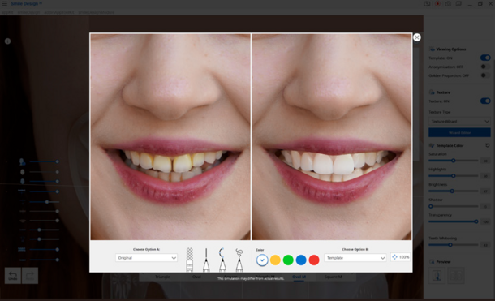Enable the Anonymization switch
495x301 pixels.
[485, 67]
